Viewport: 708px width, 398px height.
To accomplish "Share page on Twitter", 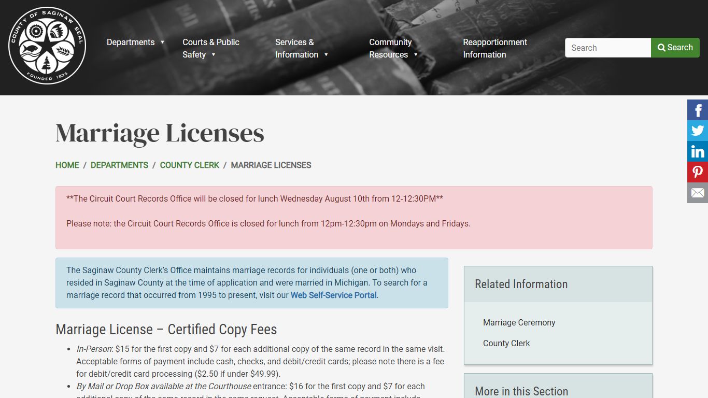I will pos(698,131).
